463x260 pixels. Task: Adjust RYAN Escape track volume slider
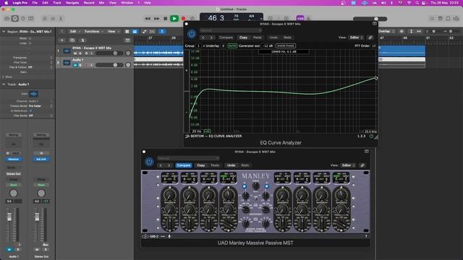point(109,53)
